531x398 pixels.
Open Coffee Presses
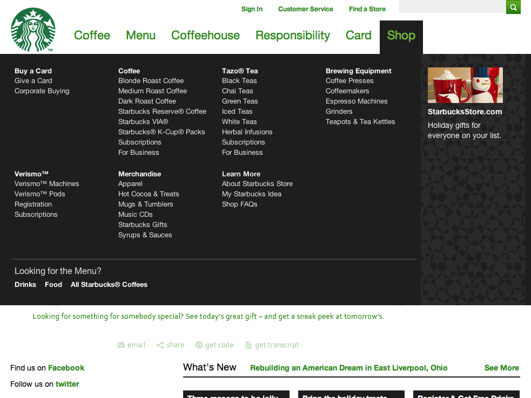349,81
